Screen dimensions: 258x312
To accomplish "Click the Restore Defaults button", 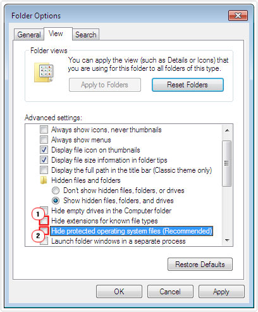I will click(200, 265).
